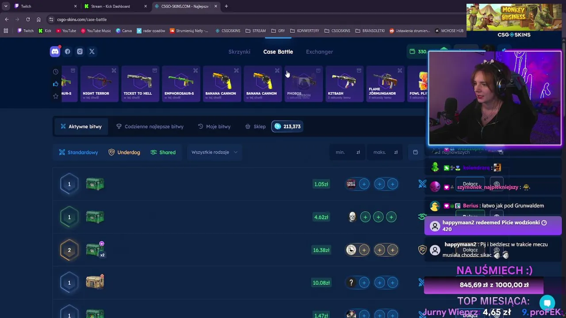Click the FLAME JÖRMUNGANDR skin drop card
566x318 pixels.
[x=386, y=84]
